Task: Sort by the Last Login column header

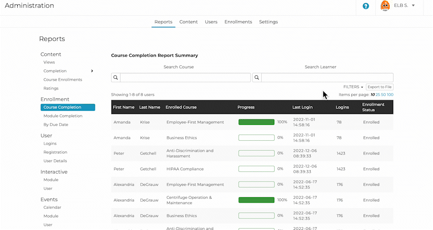Action: pyautogui.click(x=303, y=107)
